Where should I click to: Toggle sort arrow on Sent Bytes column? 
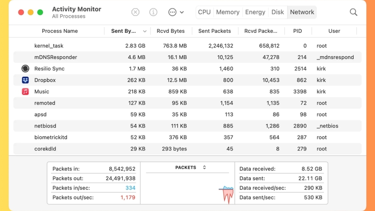pos(145,31)
